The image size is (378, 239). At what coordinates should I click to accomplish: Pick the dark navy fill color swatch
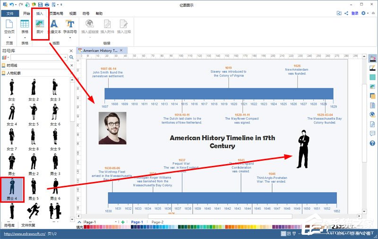coord(132,227)
